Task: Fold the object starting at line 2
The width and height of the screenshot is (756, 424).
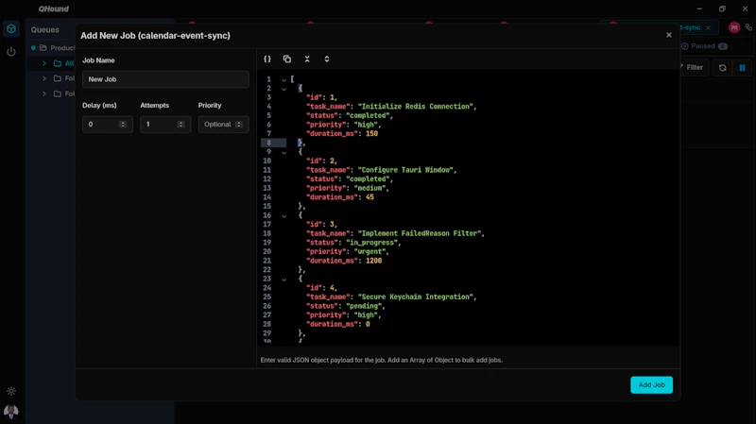Action: [x=284, y=89]
